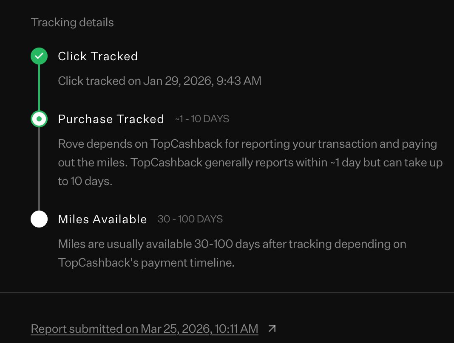Click the diagonal arrow beside the report link
The height and width of the screenshot is (343, 454).
(x=272, y=328)
